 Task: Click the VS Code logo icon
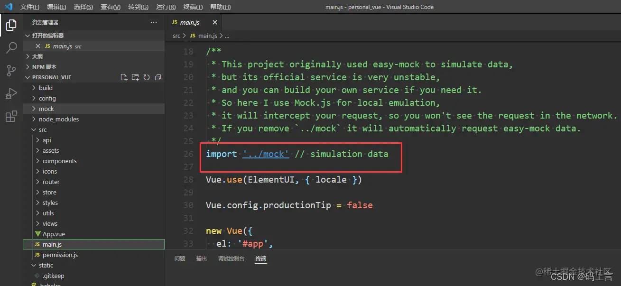(9, 7)
